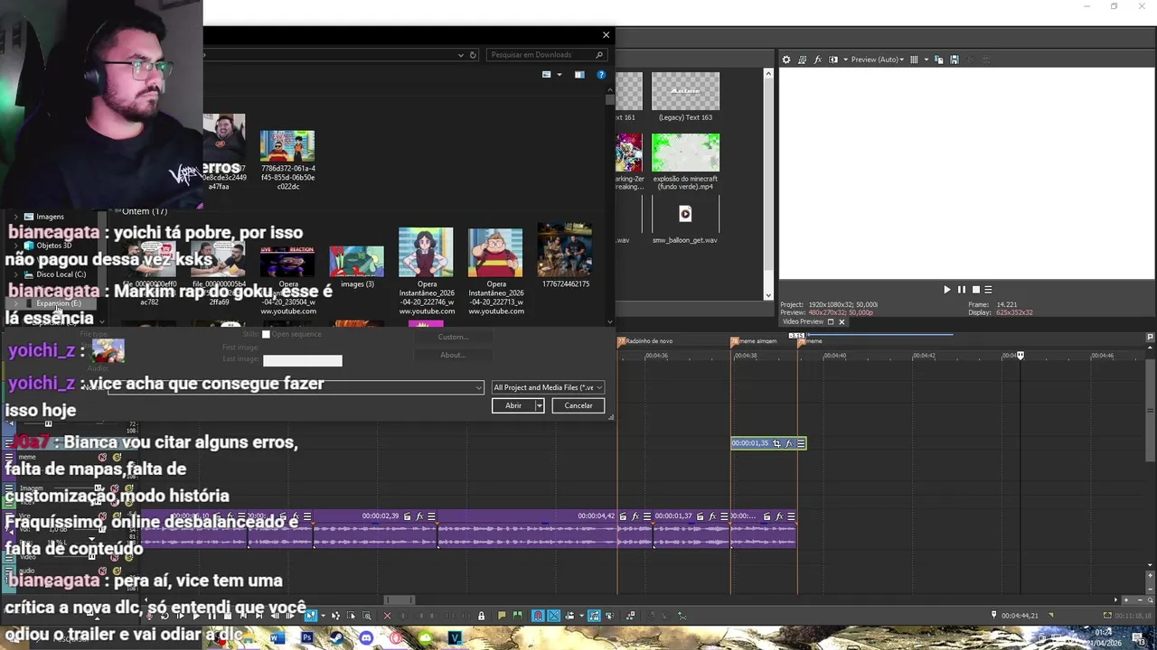Open the Project Video Properties gear icon
This screenshot has height=650, width=1157.
(786, 60)
